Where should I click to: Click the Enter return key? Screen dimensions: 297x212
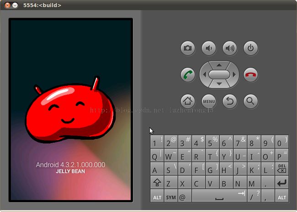tap(282, 182)
